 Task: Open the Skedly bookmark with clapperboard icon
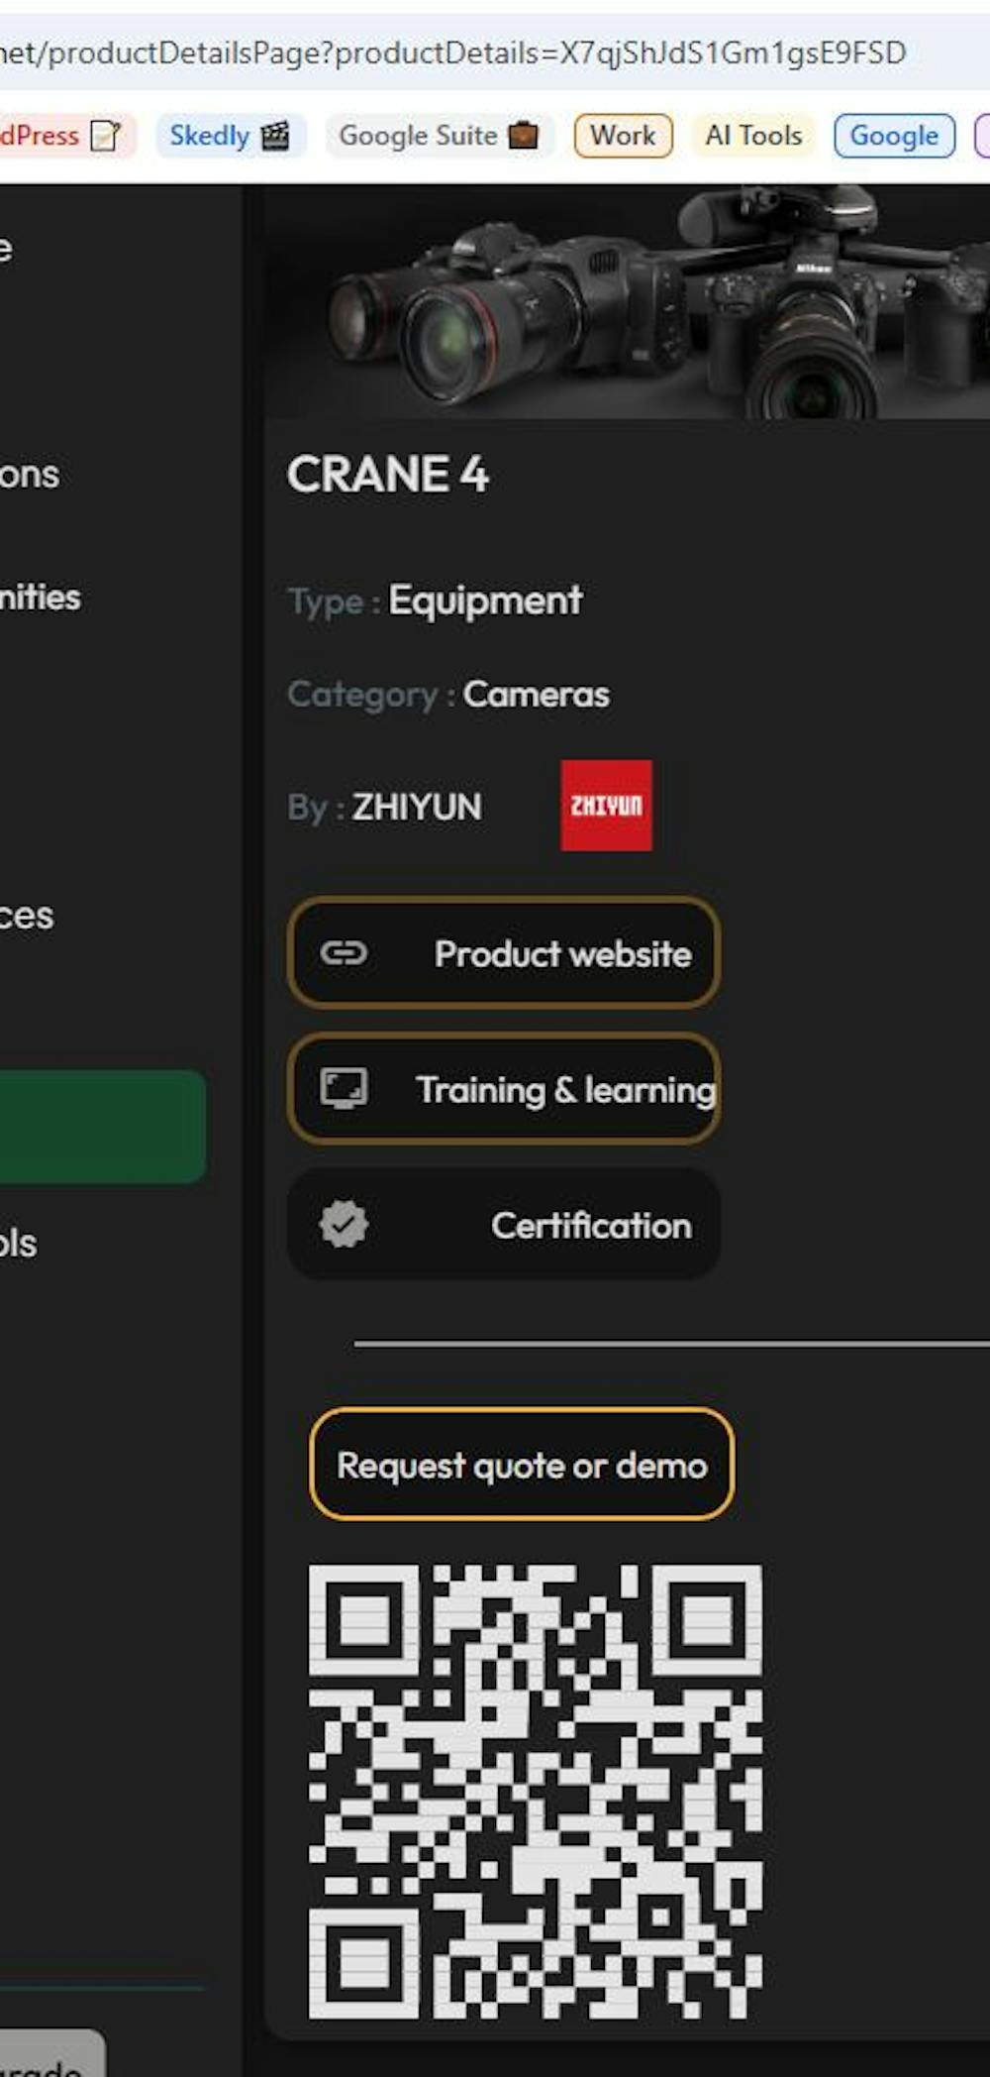tap(230, 136)
